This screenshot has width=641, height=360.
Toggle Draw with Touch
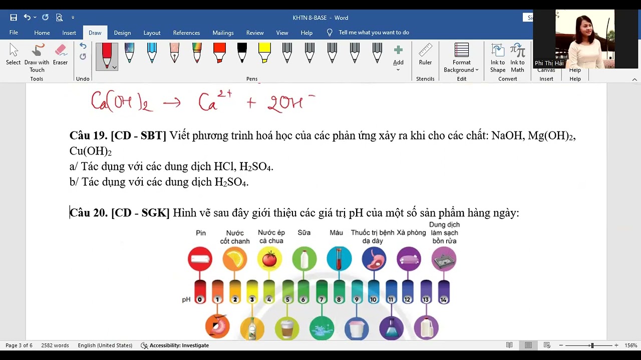click(37, 58)
